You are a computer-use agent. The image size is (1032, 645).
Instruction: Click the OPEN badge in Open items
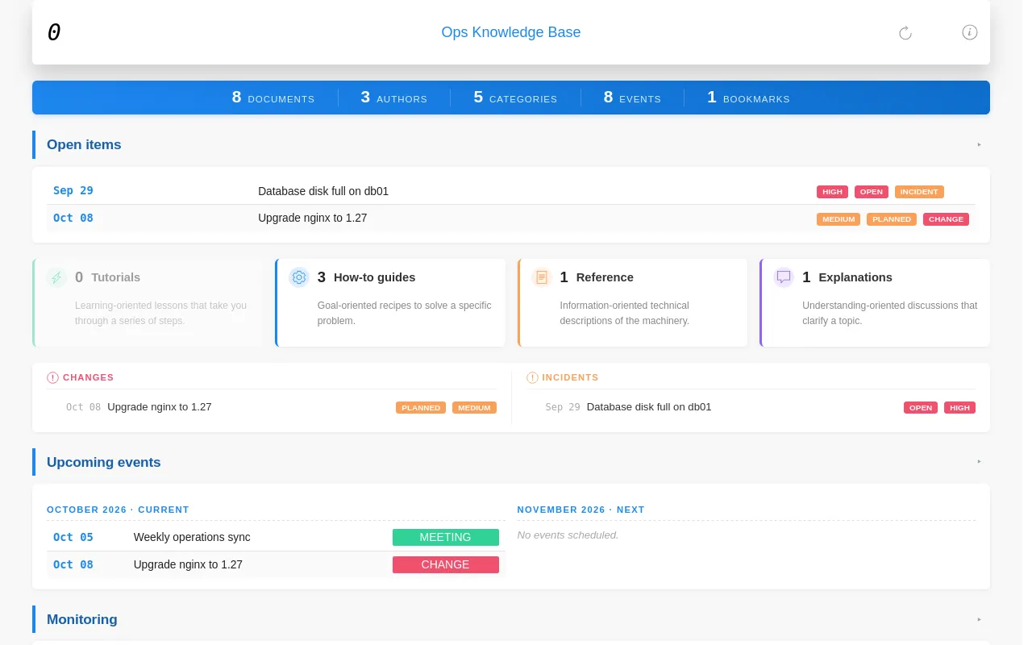872,192
